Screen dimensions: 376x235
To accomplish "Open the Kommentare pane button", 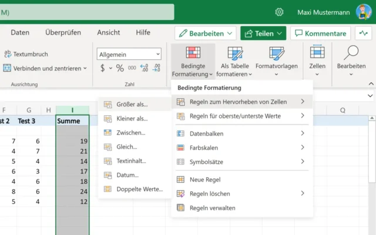I will coord(320,33).
